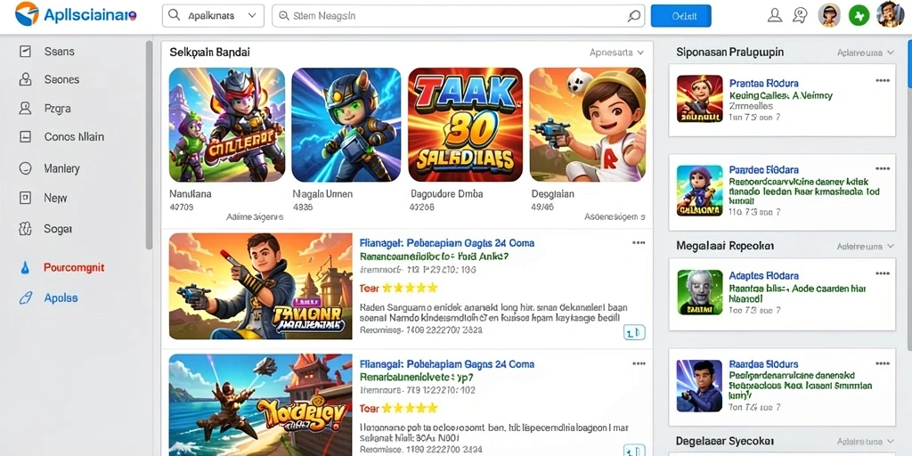Click the blue-outlined box icon below first game listing
The image size is (912, 456).
(x=634, y=332)
